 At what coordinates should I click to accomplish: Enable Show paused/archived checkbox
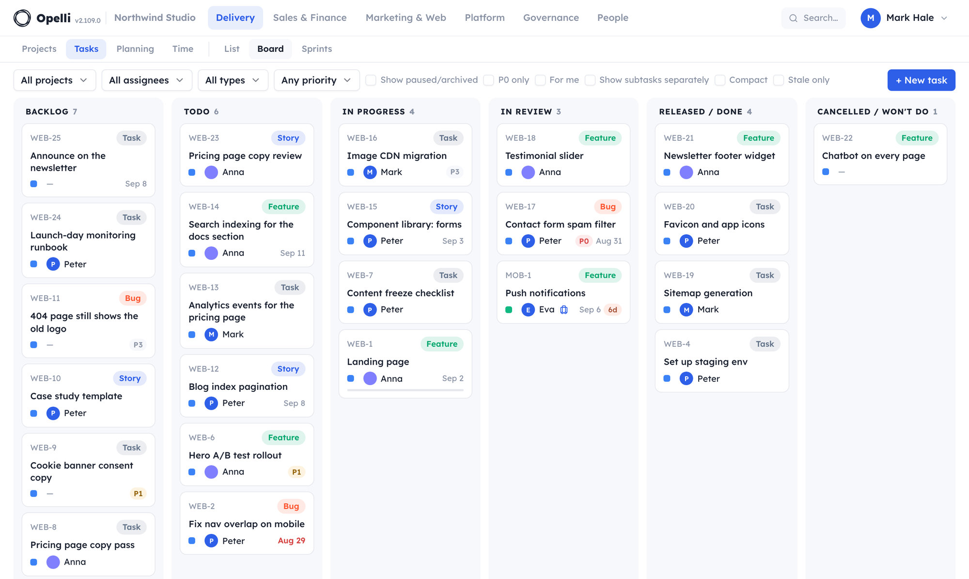[x=371, y=80]
